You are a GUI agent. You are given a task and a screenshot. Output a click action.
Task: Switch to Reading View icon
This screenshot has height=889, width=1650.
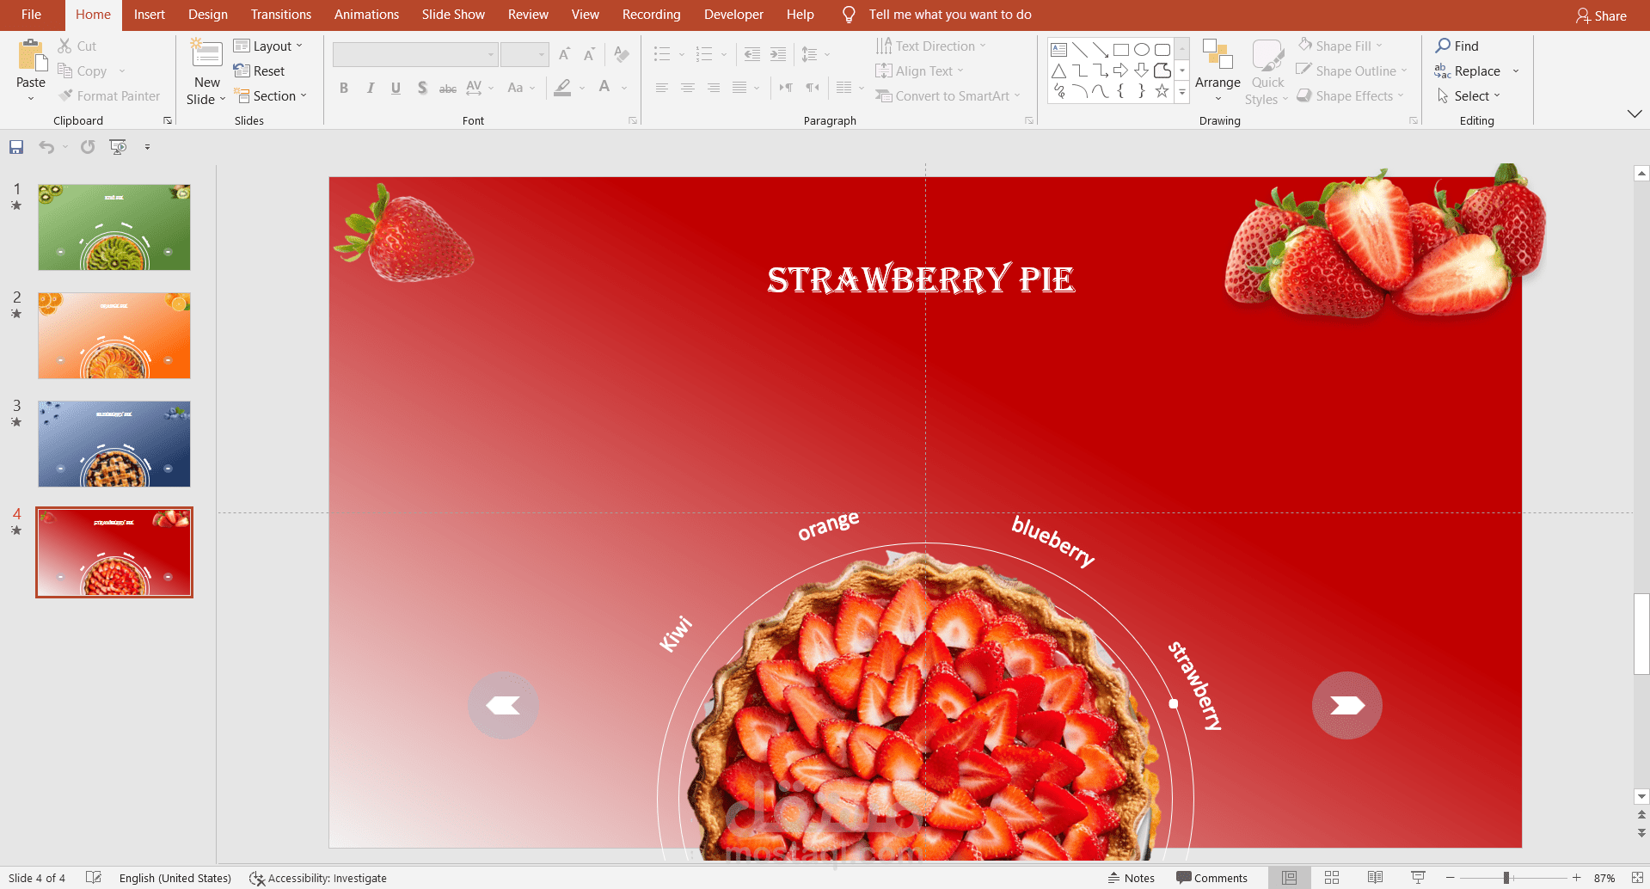coord(1376,878)
